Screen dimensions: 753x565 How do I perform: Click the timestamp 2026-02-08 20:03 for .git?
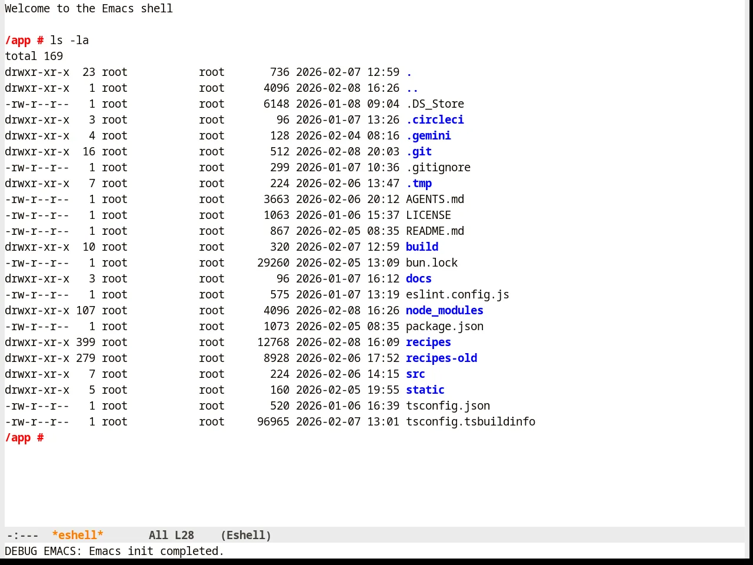348,152
